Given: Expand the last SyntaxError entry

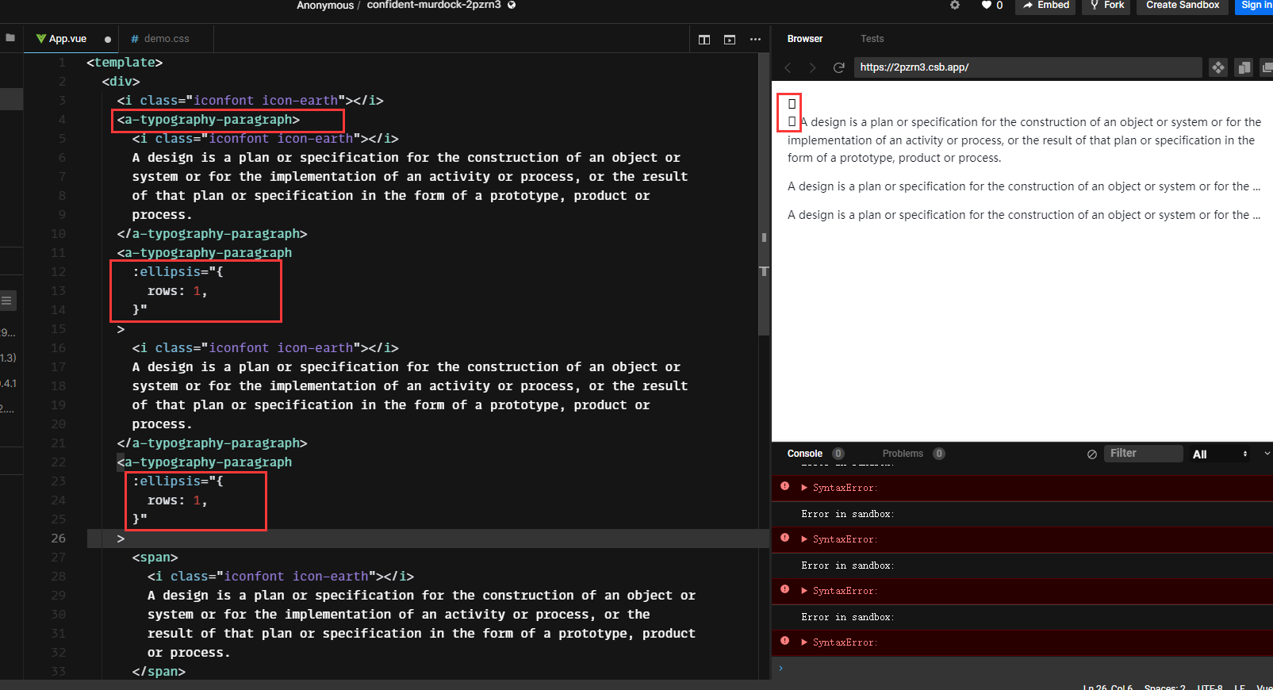Looking at the screenshot, I should point(804,642).
